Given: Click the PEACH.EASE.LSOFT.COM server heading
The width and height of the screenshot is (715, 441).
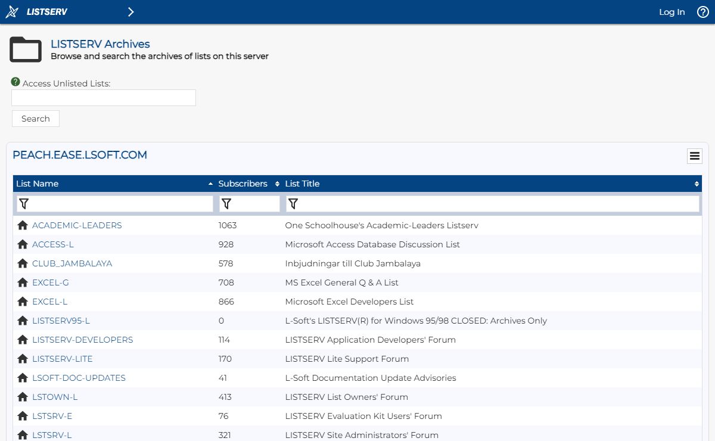Looking at the screenshot, I should [80, 155].
